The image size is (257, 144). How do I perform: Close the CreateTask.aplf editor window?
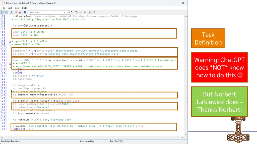[183, 3]
